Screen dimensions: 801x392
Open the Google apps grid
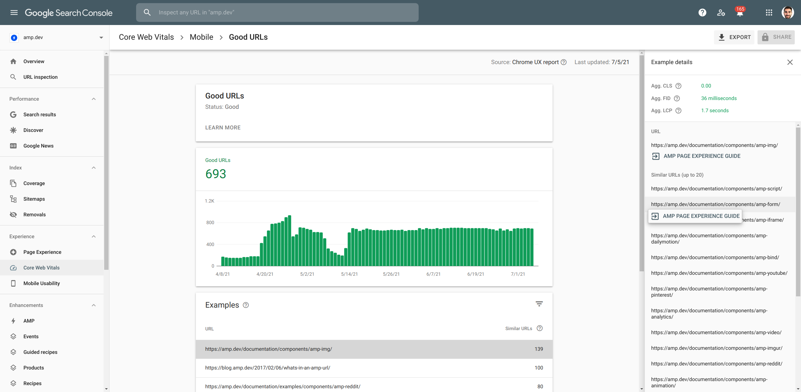(769, 13)
